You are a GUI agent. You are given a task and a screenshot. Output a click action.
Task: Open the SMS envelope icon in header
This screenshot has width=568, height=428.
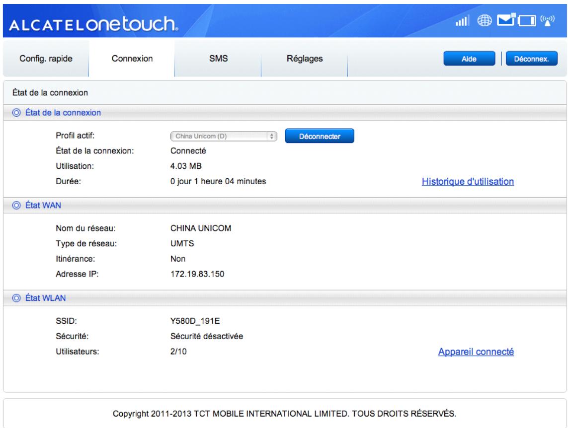pyautogui.click(x=506, y=19)
